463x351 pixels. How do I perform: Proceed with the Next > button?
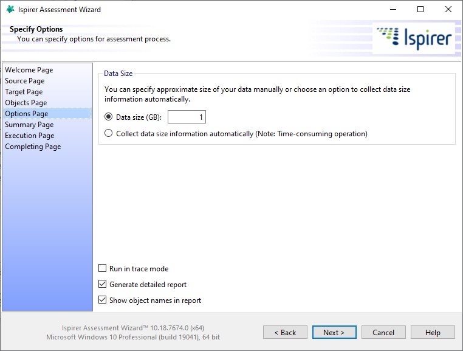tap(334, 332)
